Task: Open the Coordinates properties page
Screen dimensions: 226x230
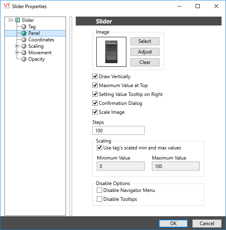Action: click(41, 40)
